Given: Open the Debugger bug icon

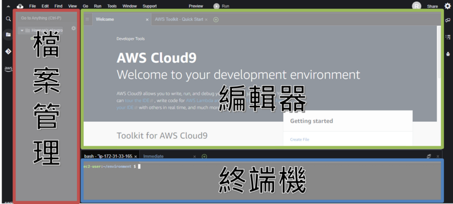Looking at the screenshot, I should pos(448,54).
